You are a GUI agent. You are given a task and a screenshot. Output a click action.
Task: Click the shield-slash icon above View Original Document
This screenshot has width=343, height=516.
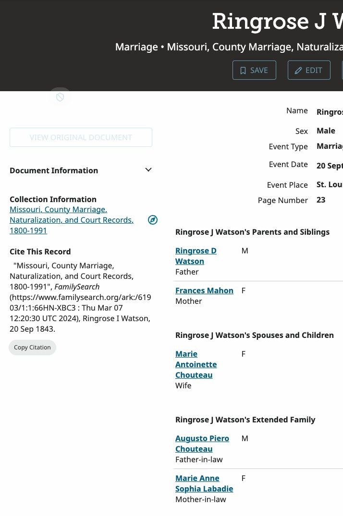(60, 97)
